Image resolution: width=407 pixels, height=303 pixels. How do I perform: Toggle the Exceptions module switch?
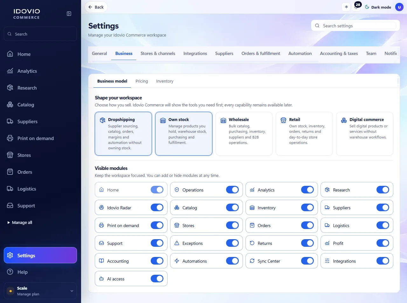[232, 243]
